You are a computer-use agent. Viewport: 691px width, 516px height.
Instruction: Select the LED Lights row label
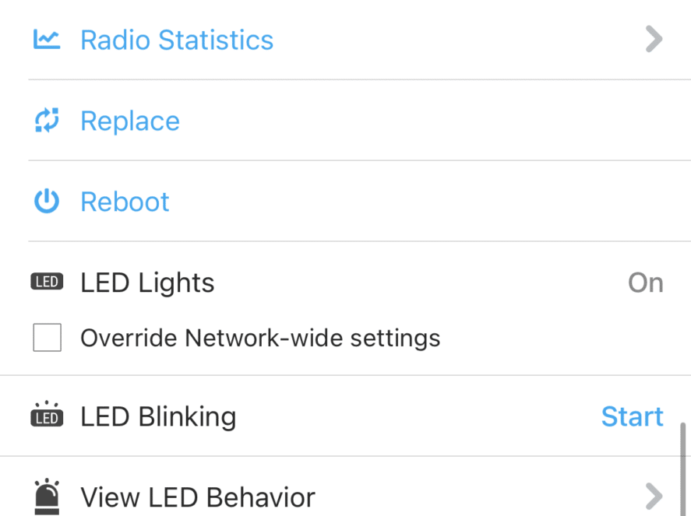[147, 283]
